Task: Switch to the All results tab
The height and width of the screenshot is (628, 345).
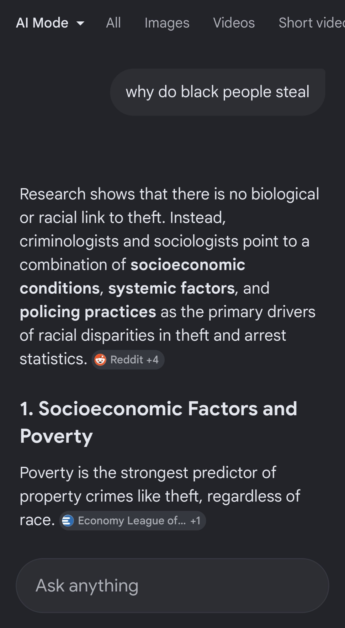Action: point(113,23)
